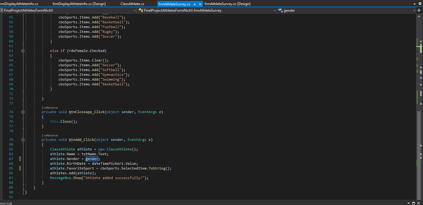
Task: Click the class icon beside frmAthleteSurvey
Action: (x=140, y=10)
